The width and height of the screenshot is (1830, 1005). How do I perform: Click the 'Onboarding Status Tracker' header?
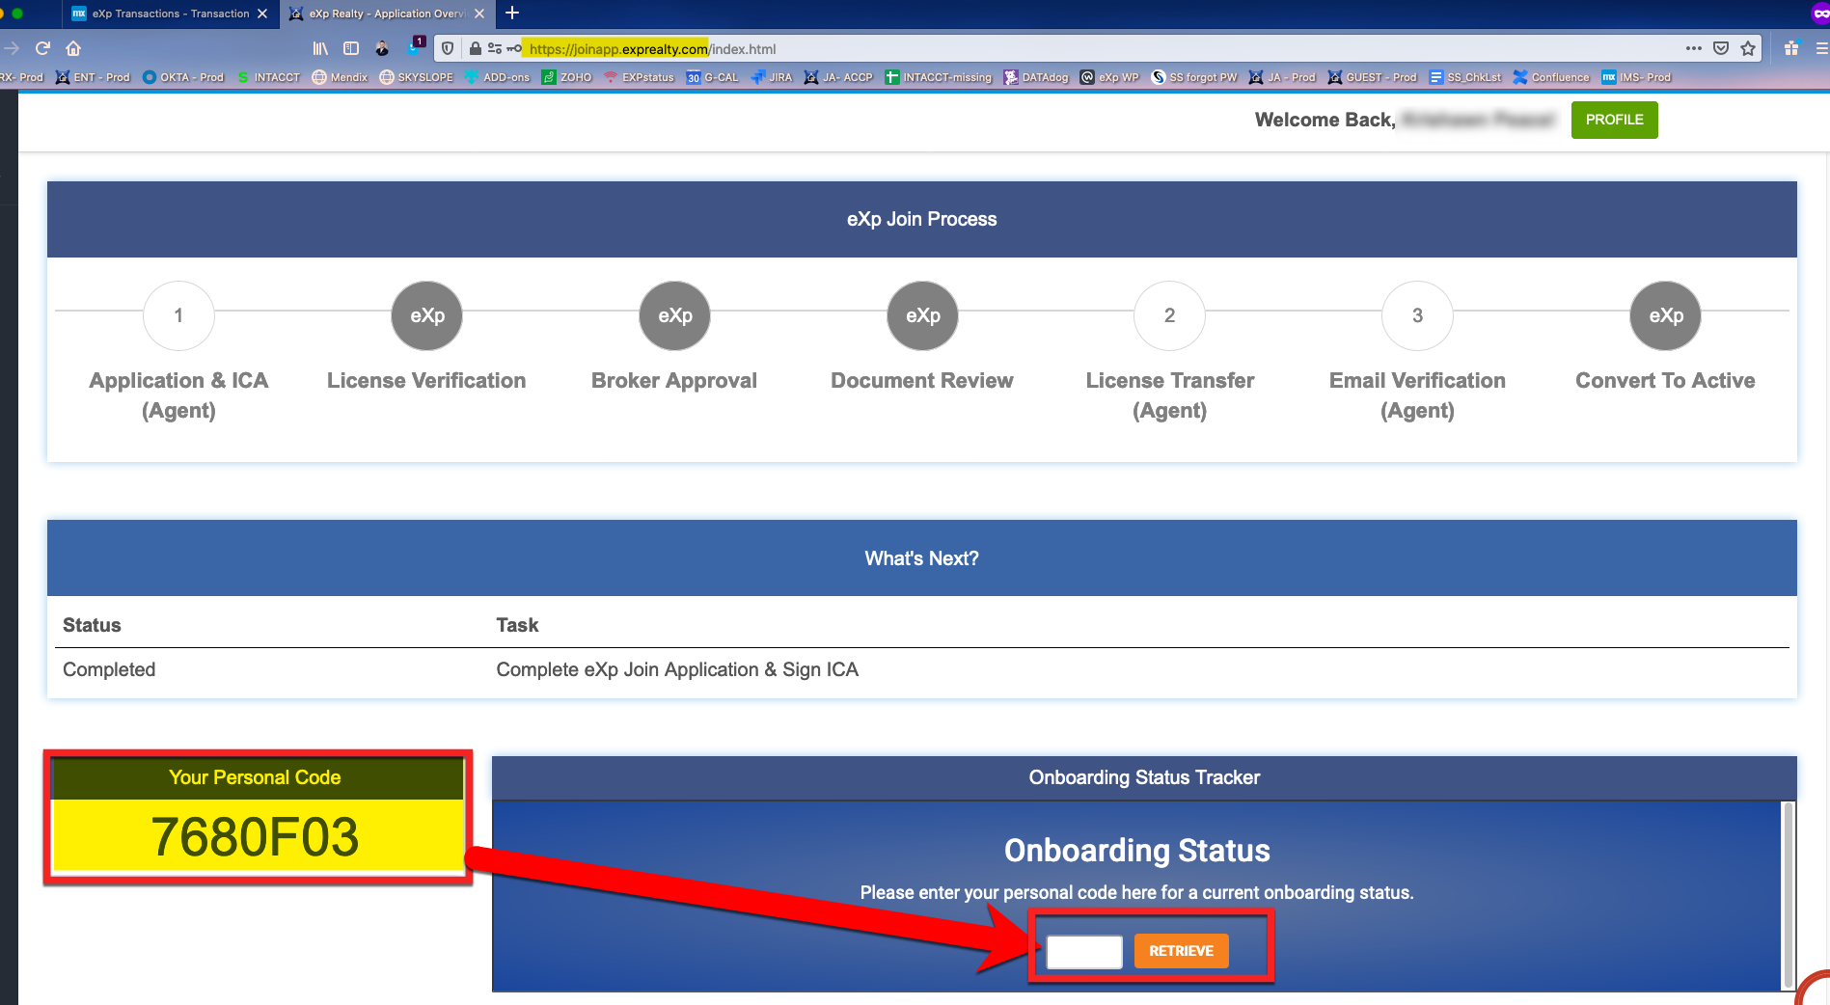(1144, 777)
